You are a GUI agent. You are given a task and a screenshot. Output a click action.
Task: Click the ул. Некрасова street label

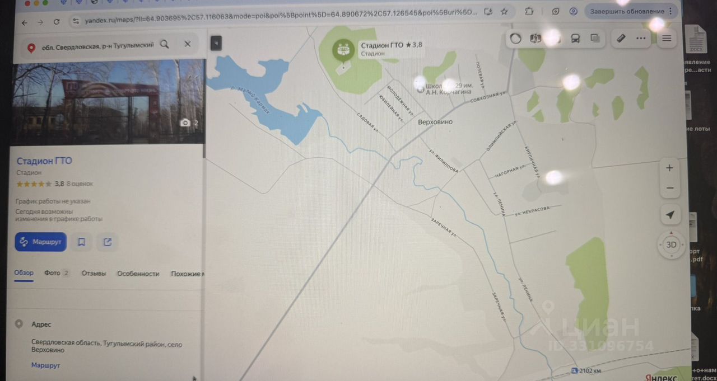tap(532, 211)
